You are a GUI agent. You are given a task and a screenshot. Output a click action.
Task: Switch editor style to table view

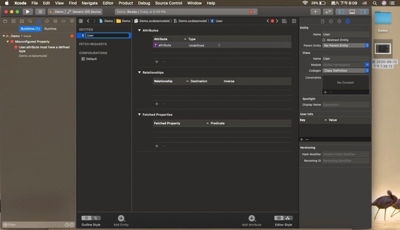(279, 218)
